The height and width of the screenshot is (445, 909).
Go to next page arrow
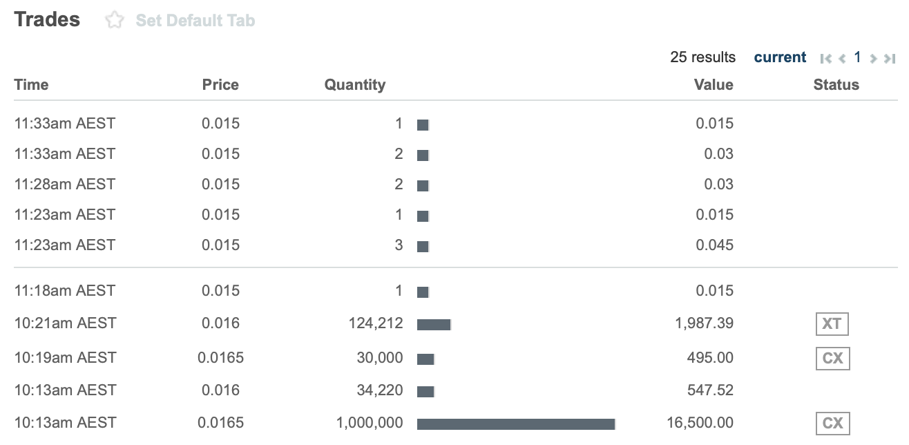pos(873,58)
